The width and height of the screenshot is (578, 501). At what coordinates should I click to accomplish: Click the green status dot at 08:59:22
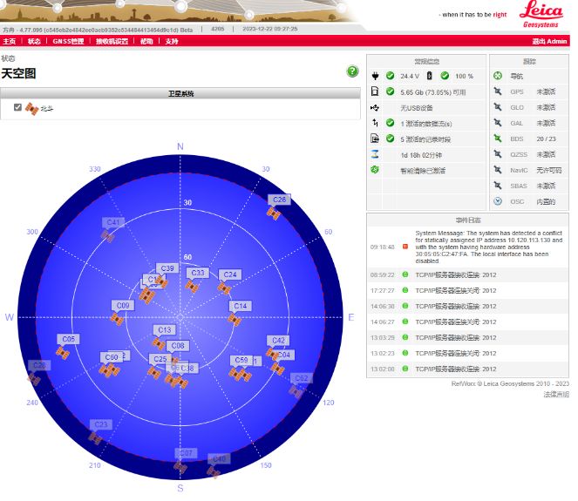pyautogui.click(x=405, y=274)
